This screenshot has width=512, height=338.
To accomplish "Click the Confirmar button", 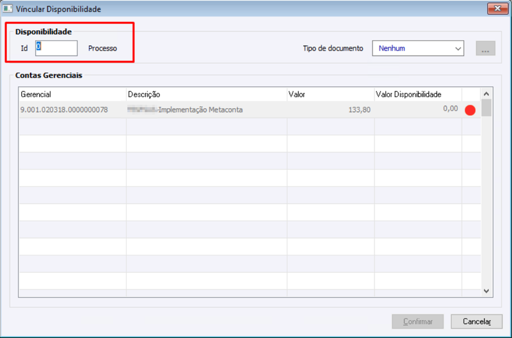I will tap(418, 321).
